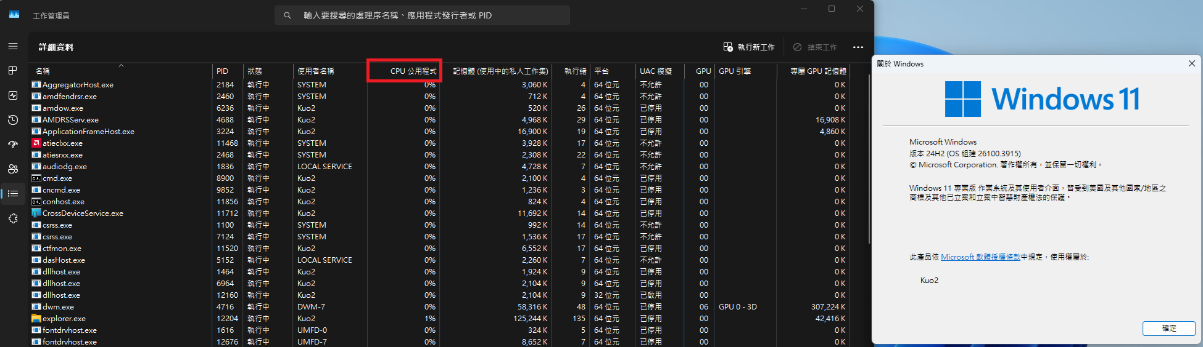Open the Task Manager hamburger navigation menu

(x=13, y=46)
